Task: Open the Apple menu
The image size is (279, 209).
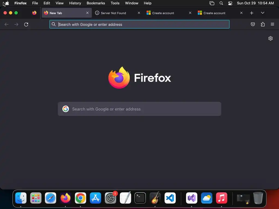Action: [x=7, y=3]
